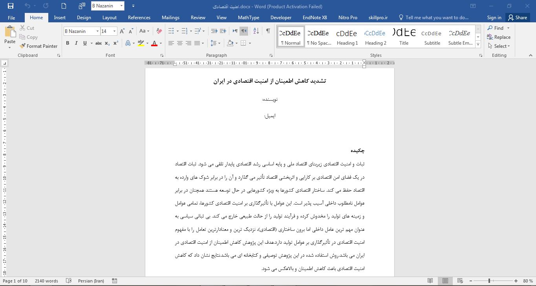Toggle Right-to-Left text direction
536x286 pixels.
click(x=244, y=31)
